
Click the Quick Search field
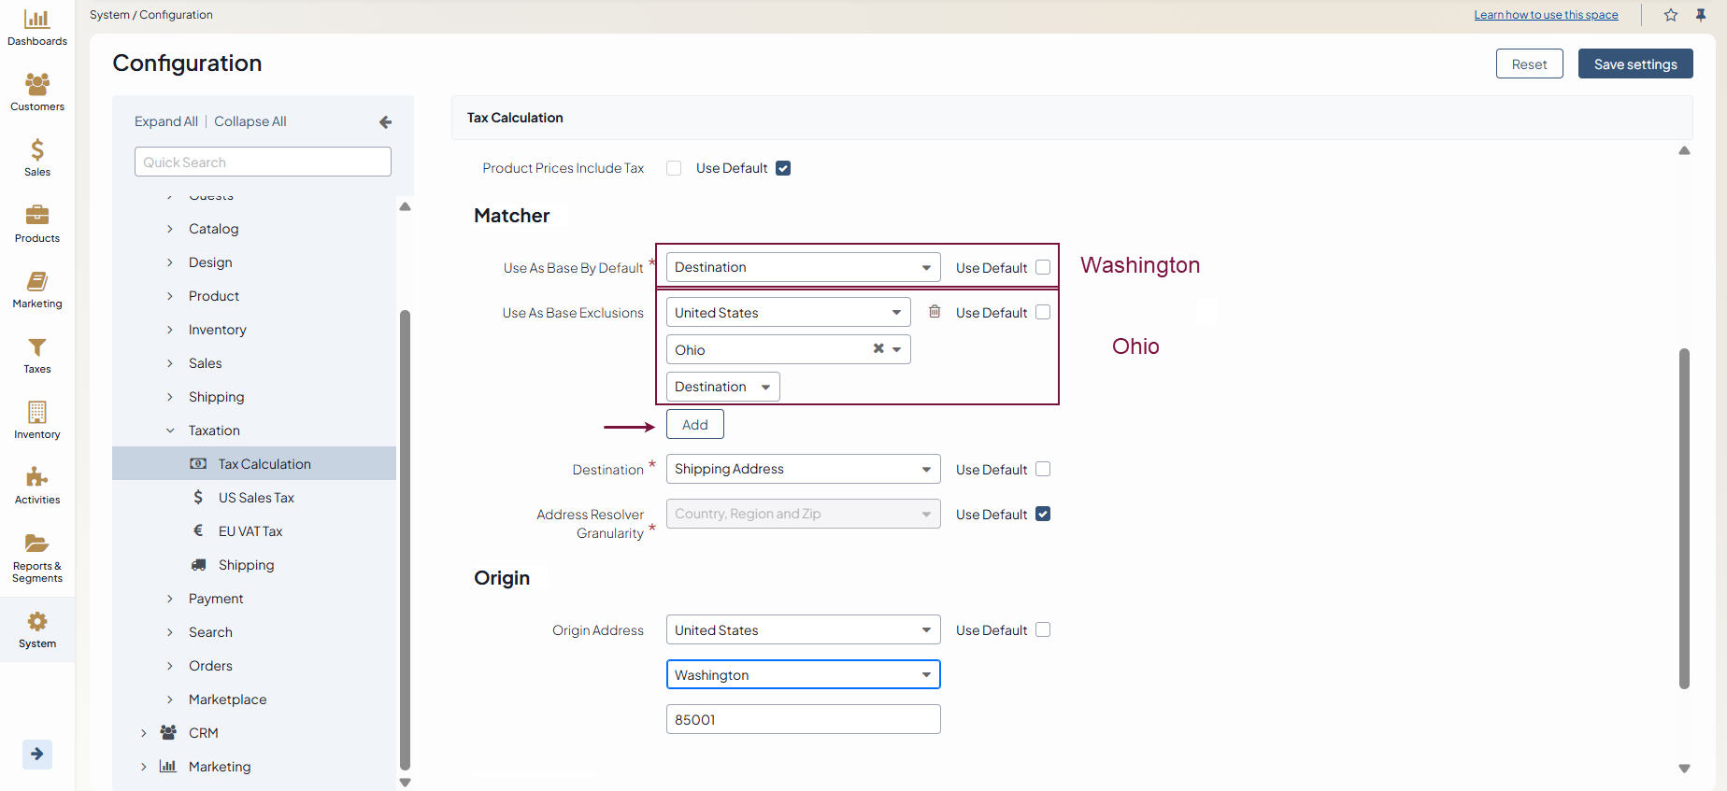click(x=263, y=162)
